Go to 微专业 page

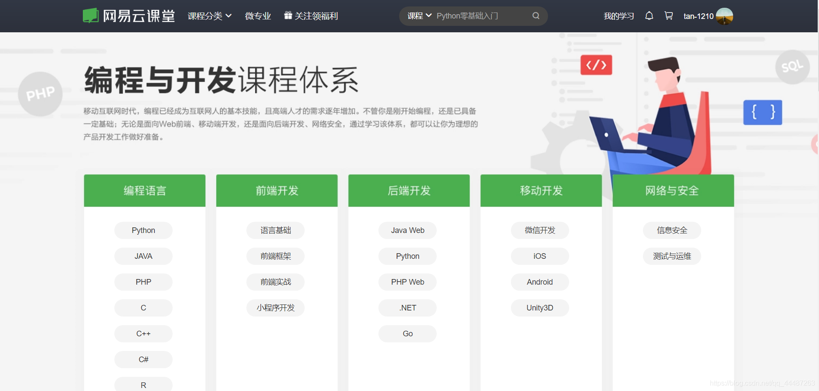coord(258,16)
